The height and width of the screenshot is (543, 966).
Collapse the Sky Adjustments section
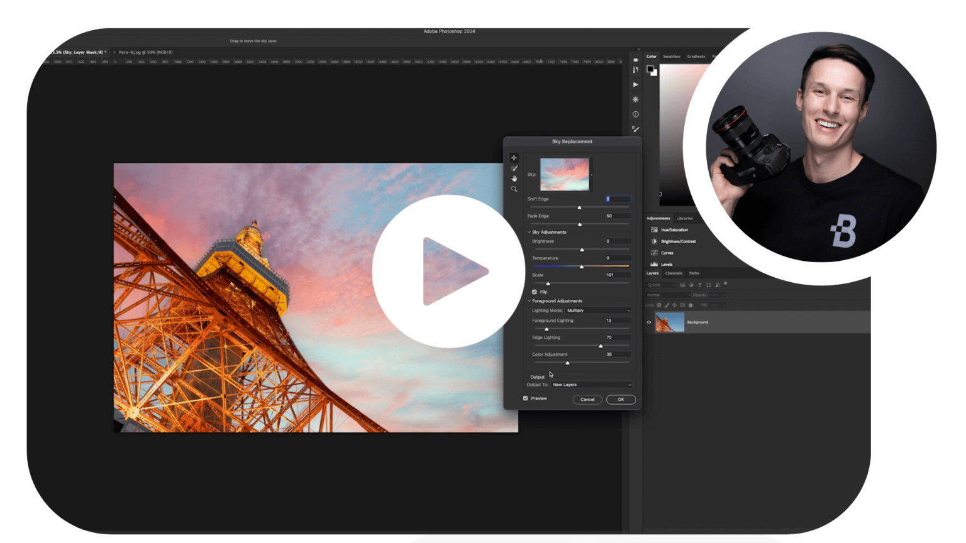pos(529,232)
